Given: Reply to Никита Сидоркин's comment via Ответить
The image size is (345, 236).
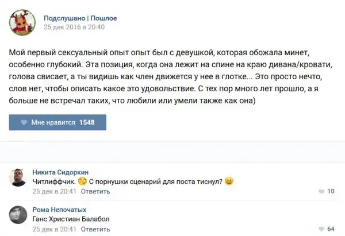Looking at the screenshot, I should pos(95,191).
